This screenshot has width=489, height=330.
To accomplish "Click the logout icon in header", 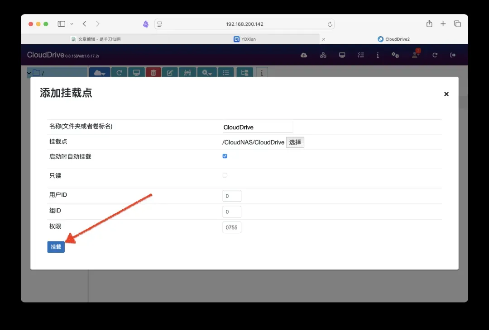I will point(452,55).
